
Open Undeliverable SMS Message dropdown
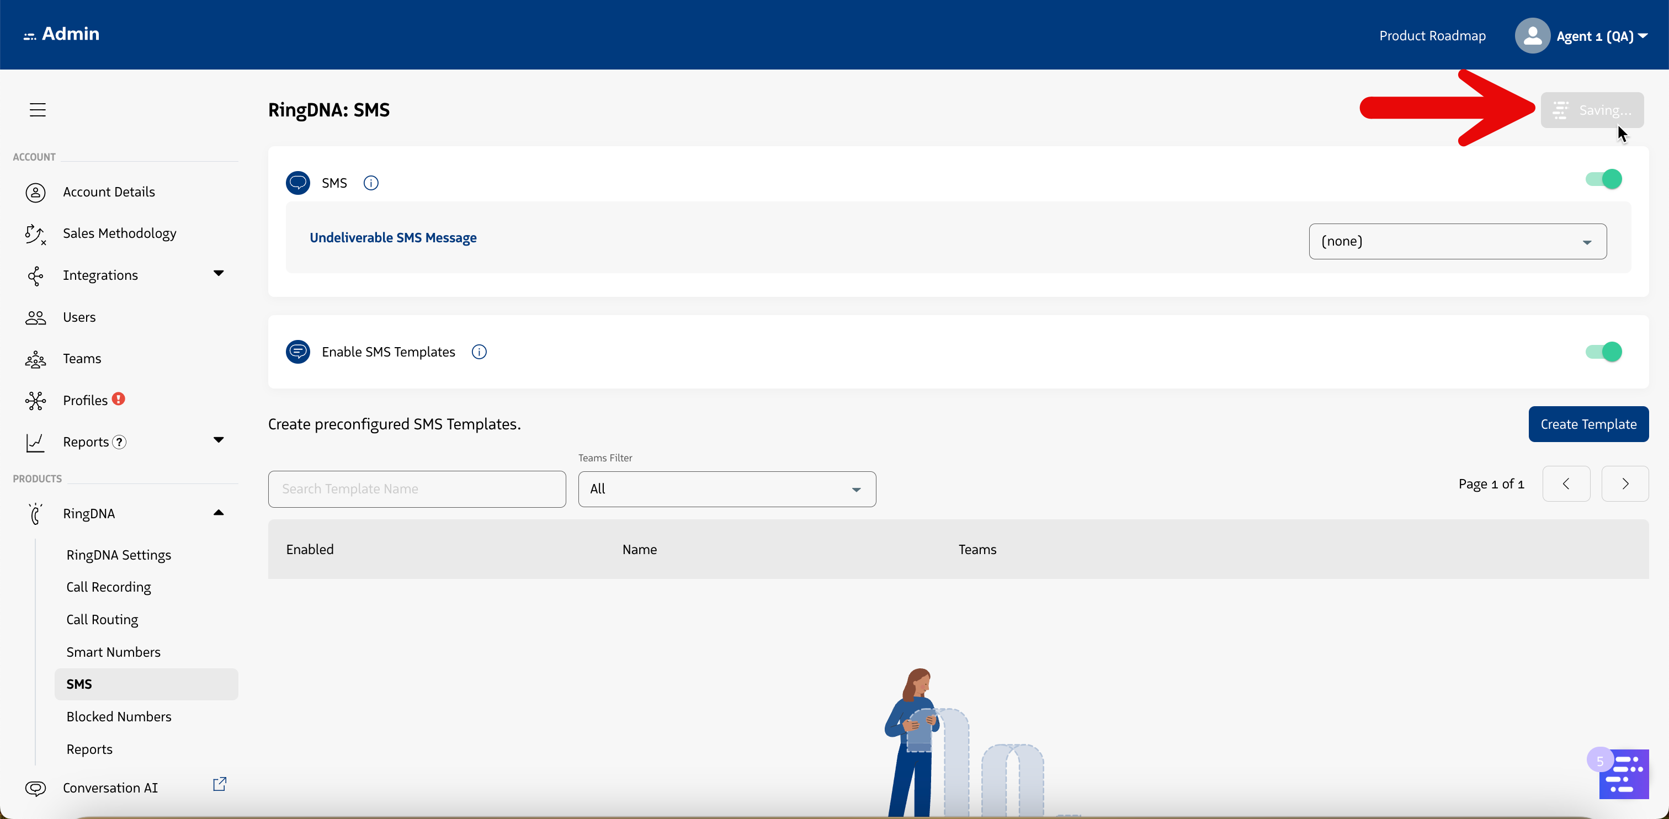(x=1457, y=242)
